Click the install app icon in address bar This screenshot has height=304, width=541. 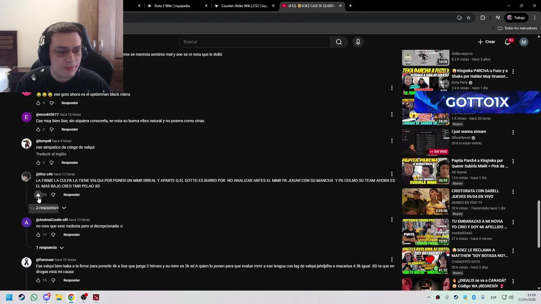[459, 18]
